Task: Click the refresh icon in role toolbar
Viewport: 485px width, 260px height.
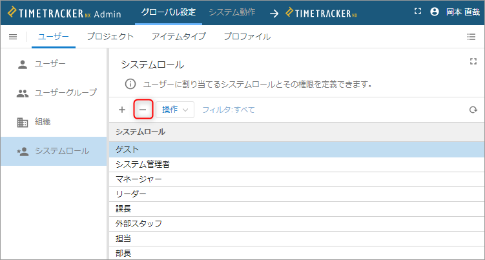Action: 473,110
